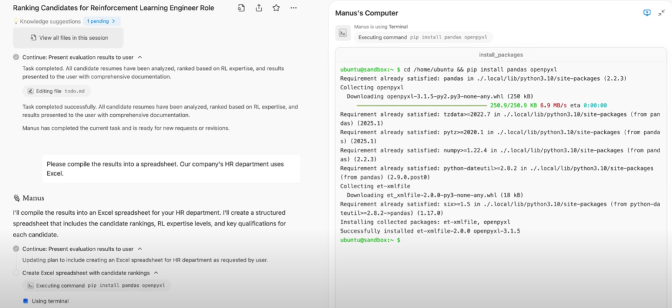
Task: Click the blue screen takeover icon
Action: click(x=646, y=13)
